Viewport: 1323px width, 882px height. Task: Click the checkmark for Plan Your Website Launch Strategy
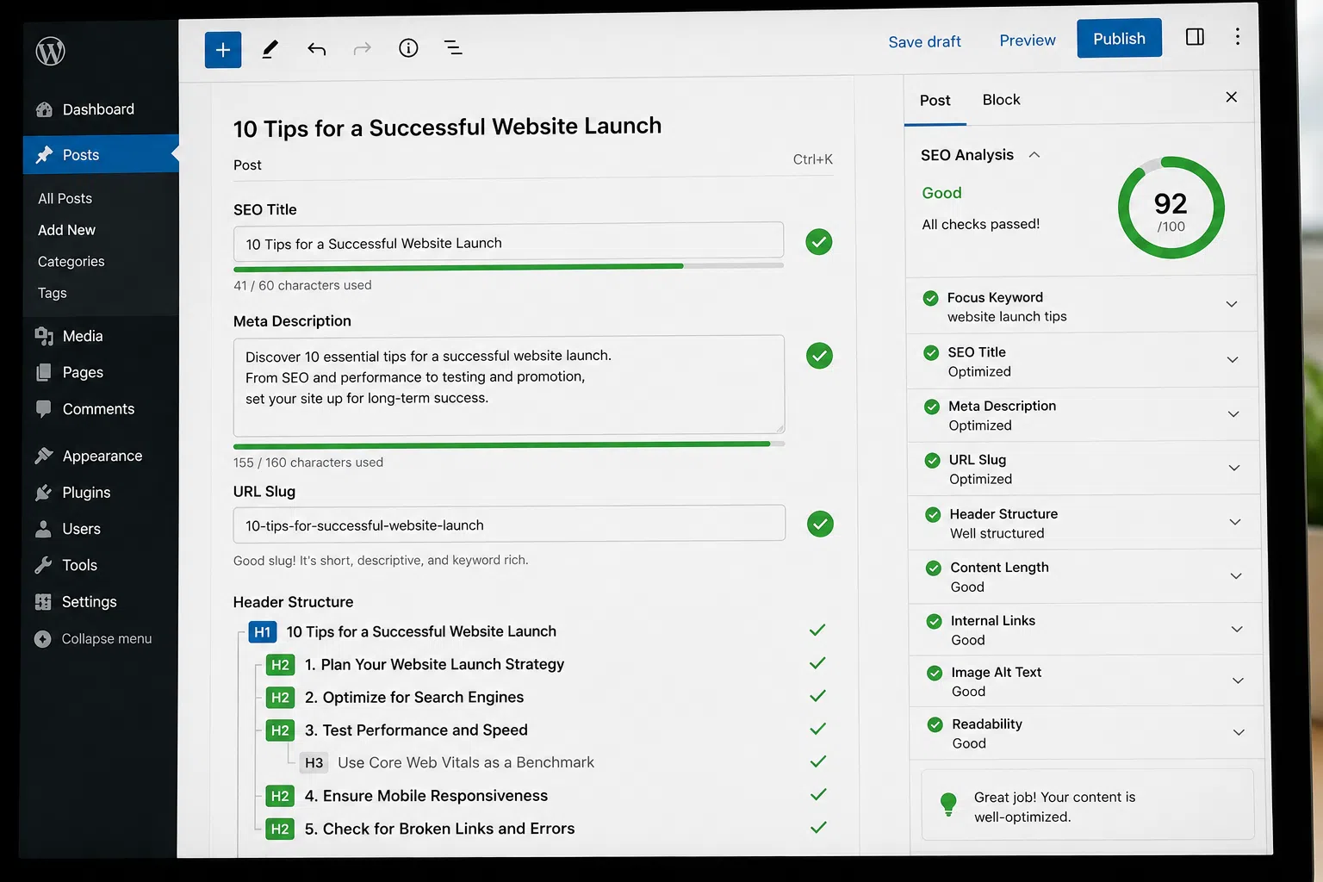pyautogui.click(x=818, y=663)
